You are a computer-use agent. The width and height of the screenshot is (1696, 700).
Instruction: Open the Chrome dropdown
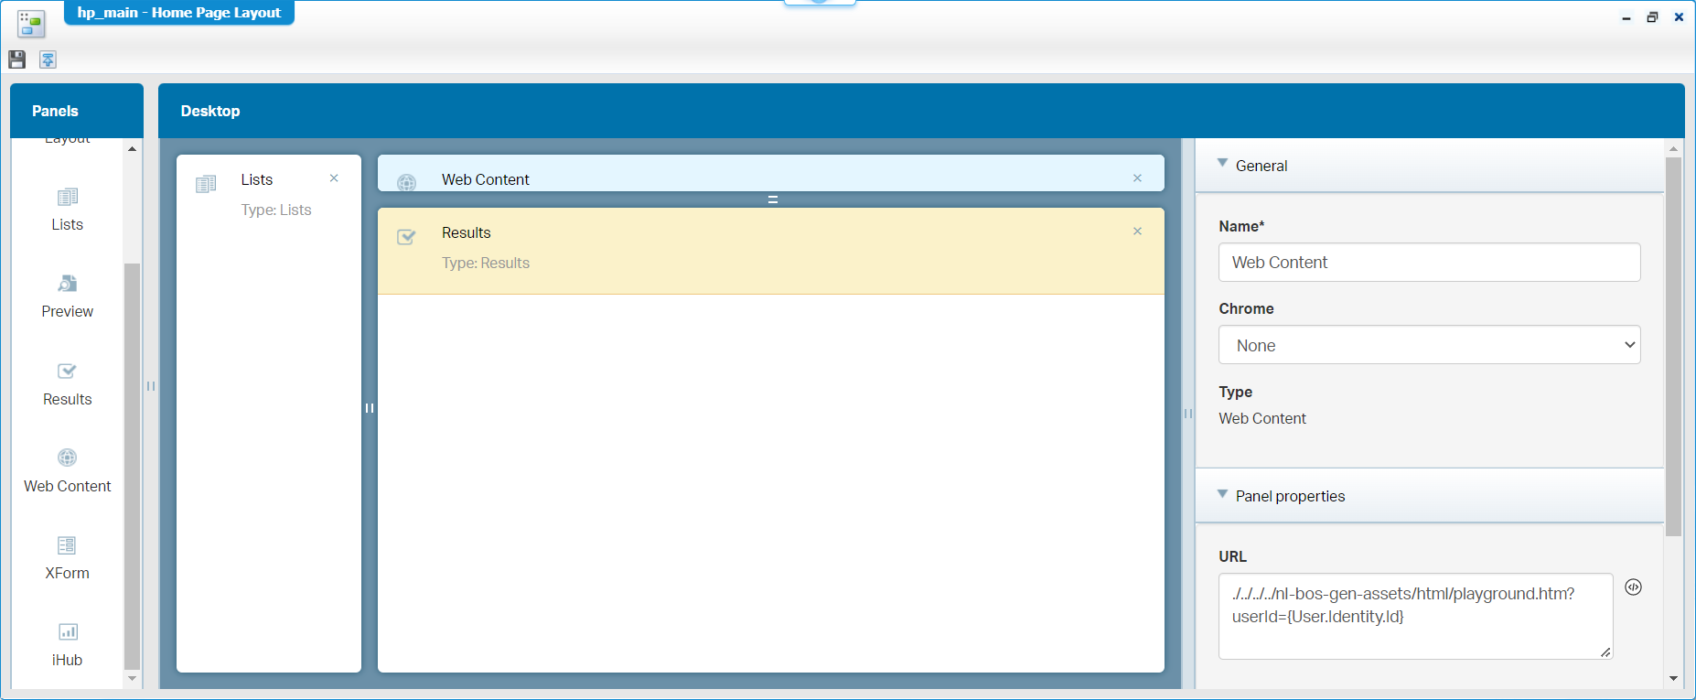point(1429,345)
